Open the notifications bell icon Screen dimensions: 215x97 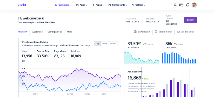pos(187,5)
